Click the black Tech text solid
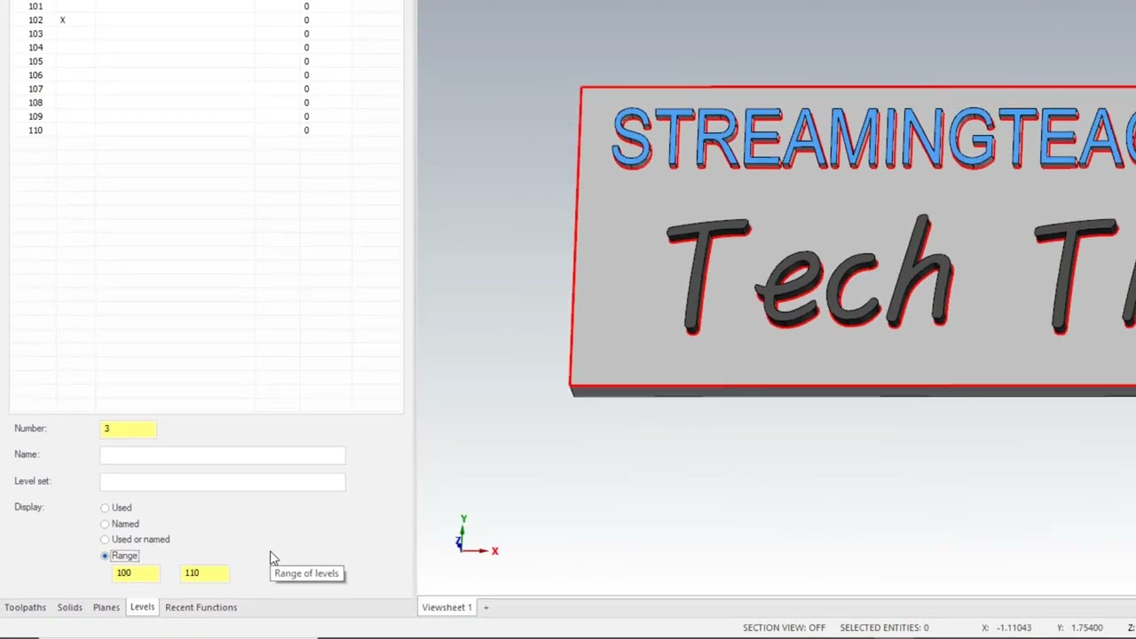Screen dimensions: 1136x639 click(x=810, y=273)
